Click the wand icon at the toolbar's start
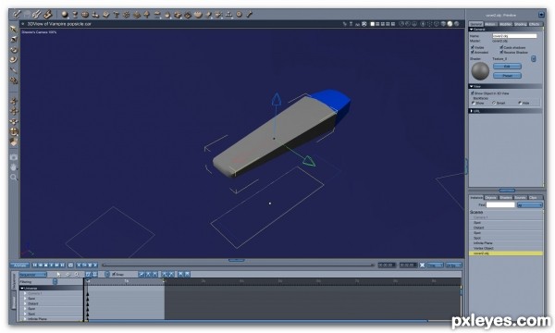 click(17, 15)
